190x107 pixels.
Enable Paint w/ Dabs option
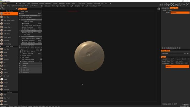[x=23, y=21]
